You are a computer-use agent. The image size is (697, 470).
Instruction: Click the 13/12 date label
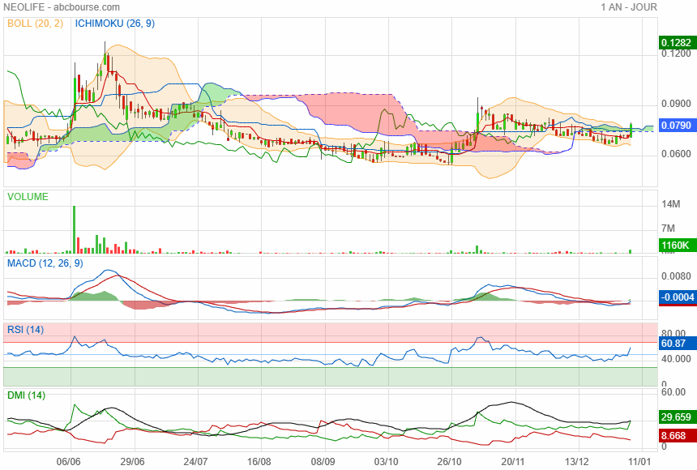[x=576, y=462]
